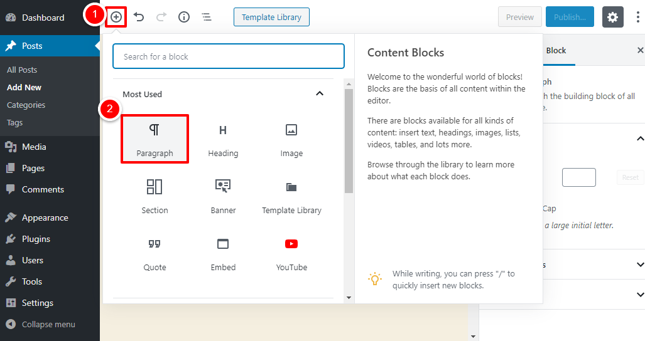Image resolution: width=645 pixels, height=341 pixels.
Task: Add a Banner block
Action: click(x=223, y=196)
